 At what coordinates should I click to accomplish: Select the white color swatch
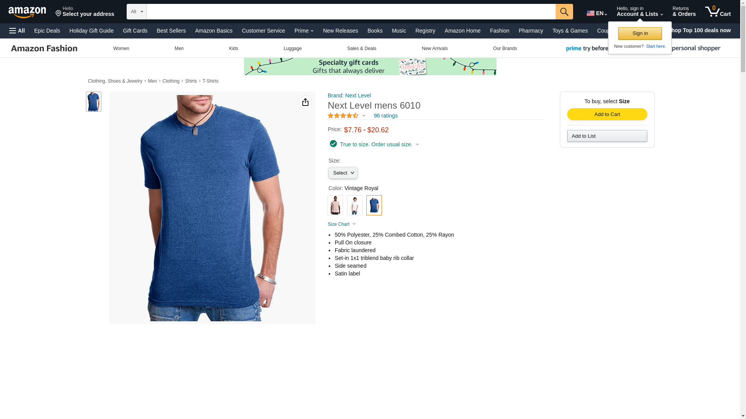(355, 205)
